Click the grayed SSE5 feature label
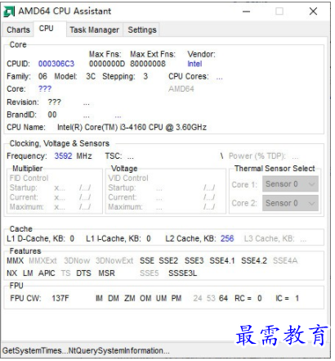This screenshot has width=335, height=361. pos(150,273)
